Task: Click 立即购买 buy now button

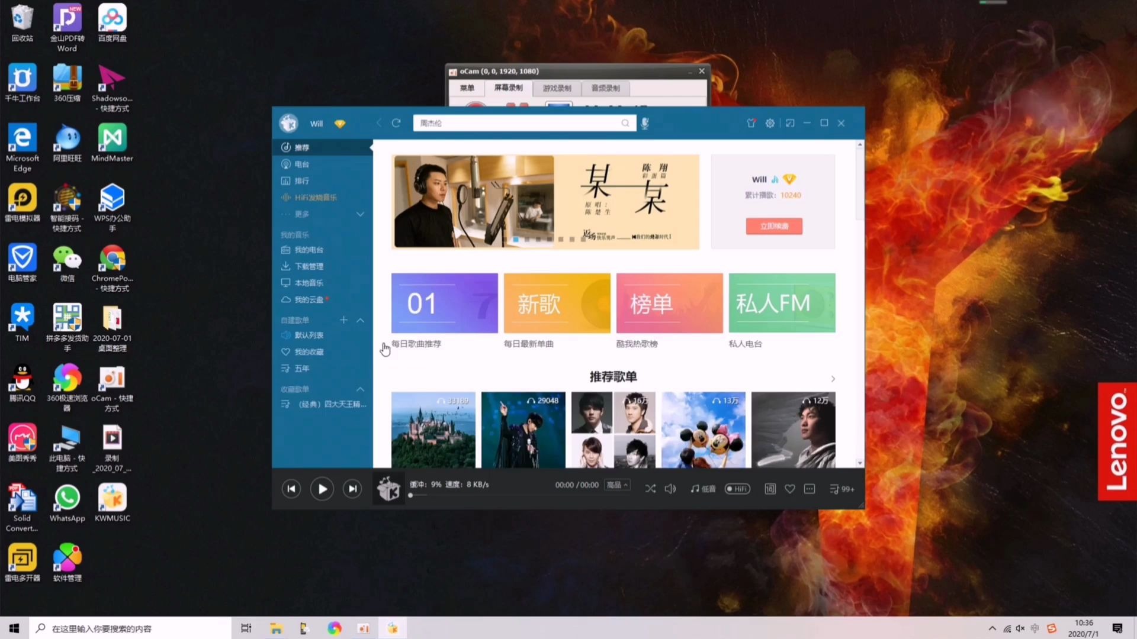Action: pos(773,226)
